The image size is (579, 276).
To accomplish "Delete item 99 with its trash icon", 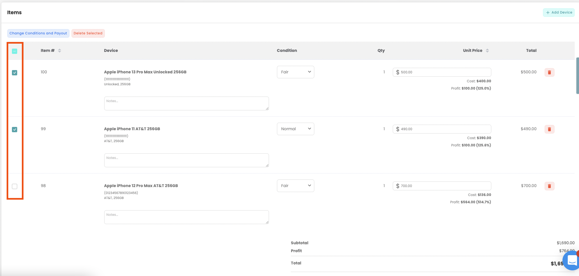I will [x=549, y=129].
